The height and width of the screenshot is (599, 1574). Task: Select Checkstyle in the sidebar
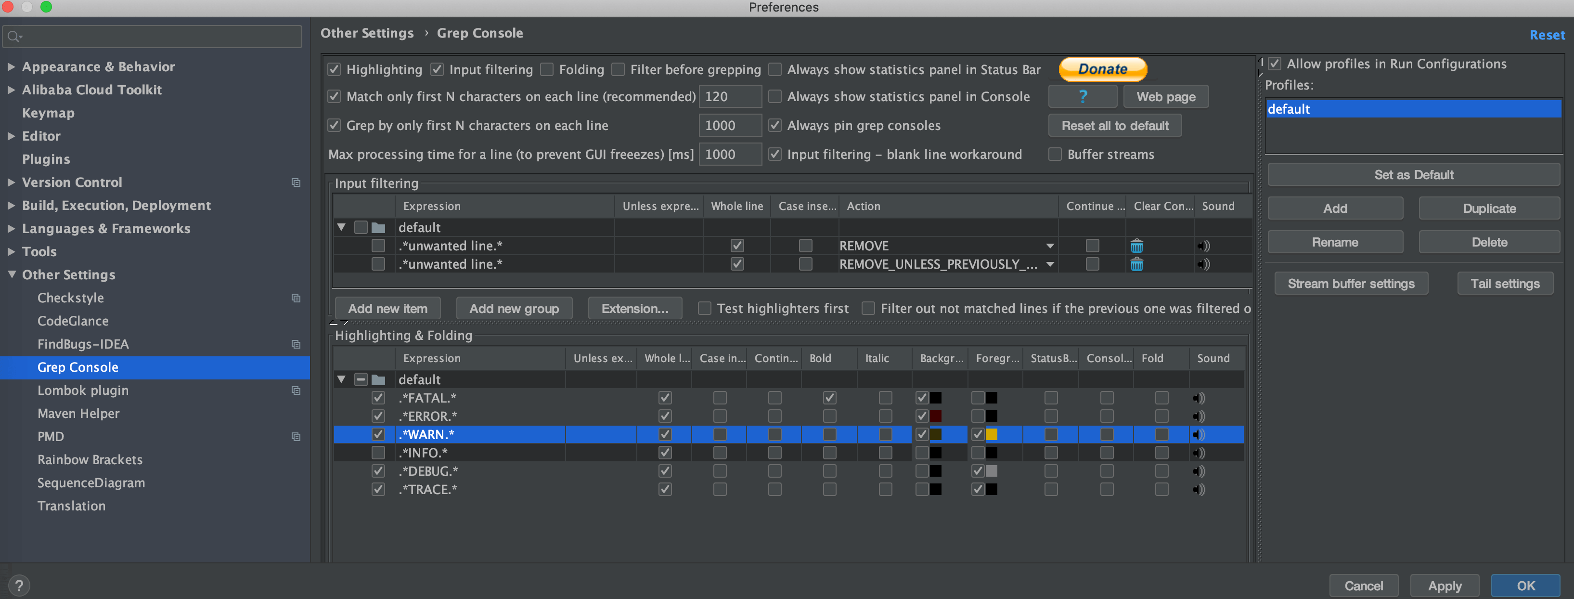[71, 298]
